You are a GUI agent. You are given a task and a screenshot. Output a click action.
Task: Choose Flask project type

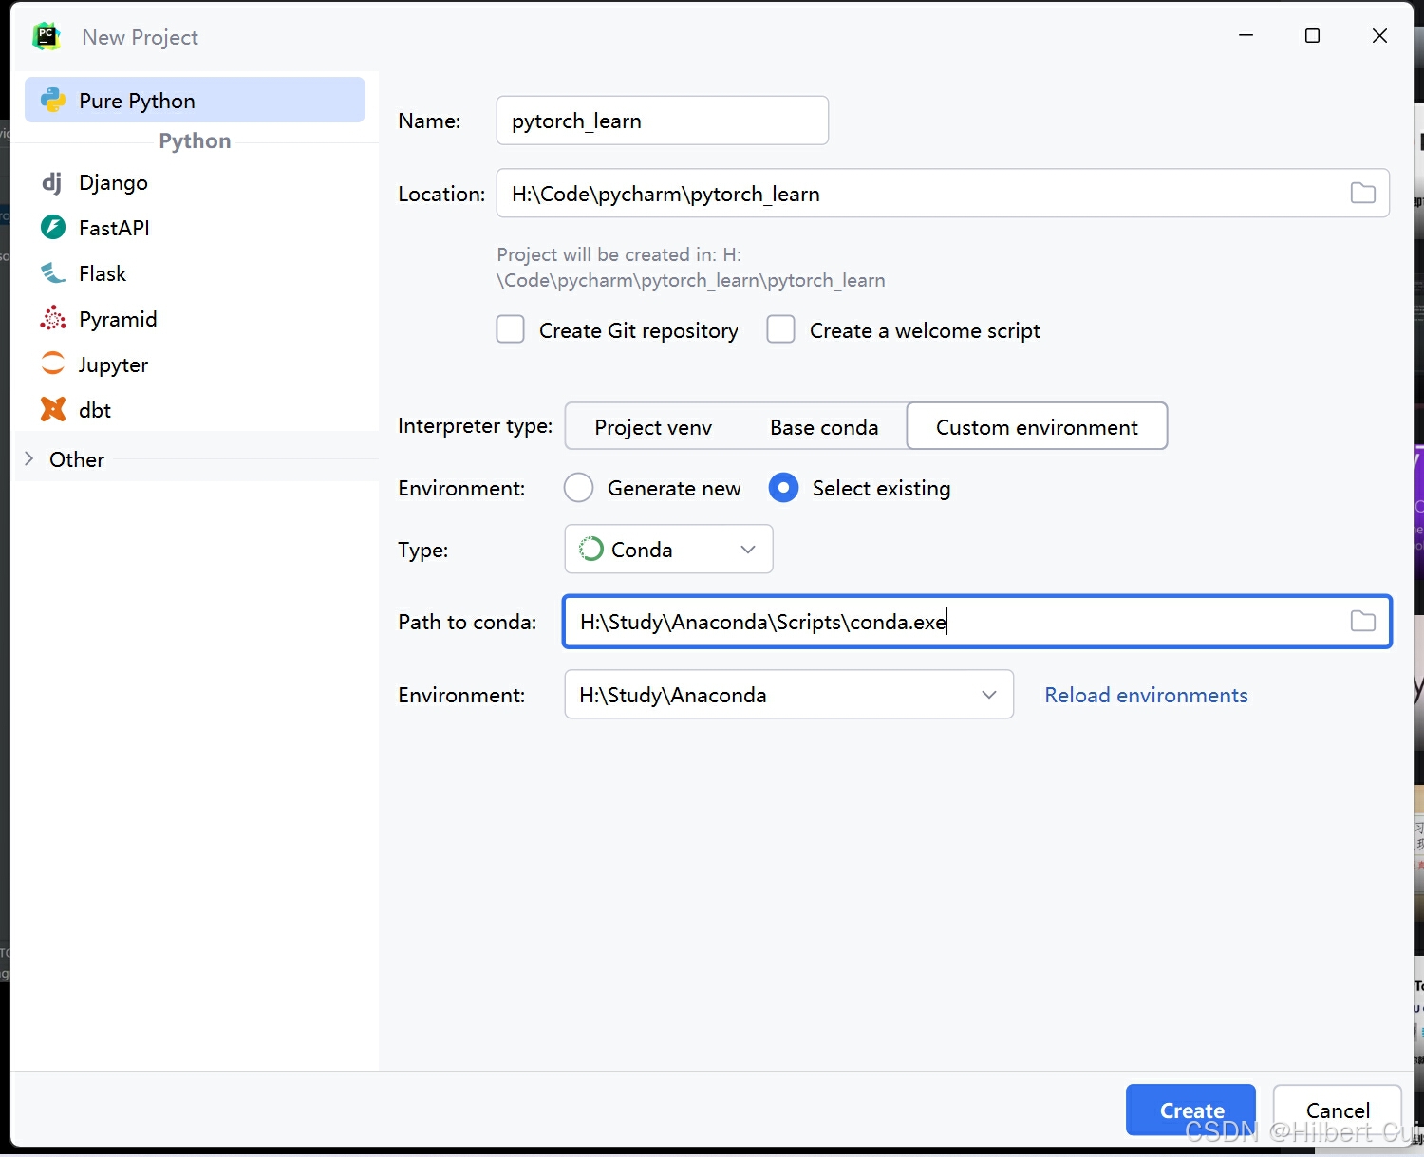tap(195, 273)
